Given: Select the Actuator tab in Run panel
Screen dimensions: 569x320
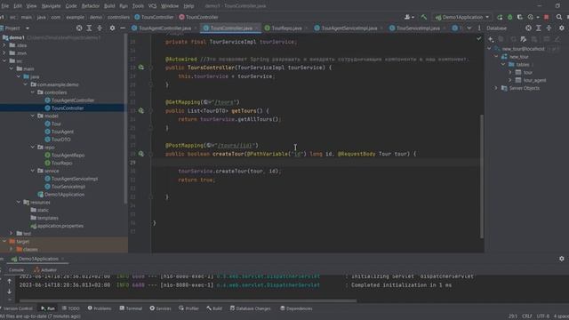Looking at the screenshot, I should [45, 270].
